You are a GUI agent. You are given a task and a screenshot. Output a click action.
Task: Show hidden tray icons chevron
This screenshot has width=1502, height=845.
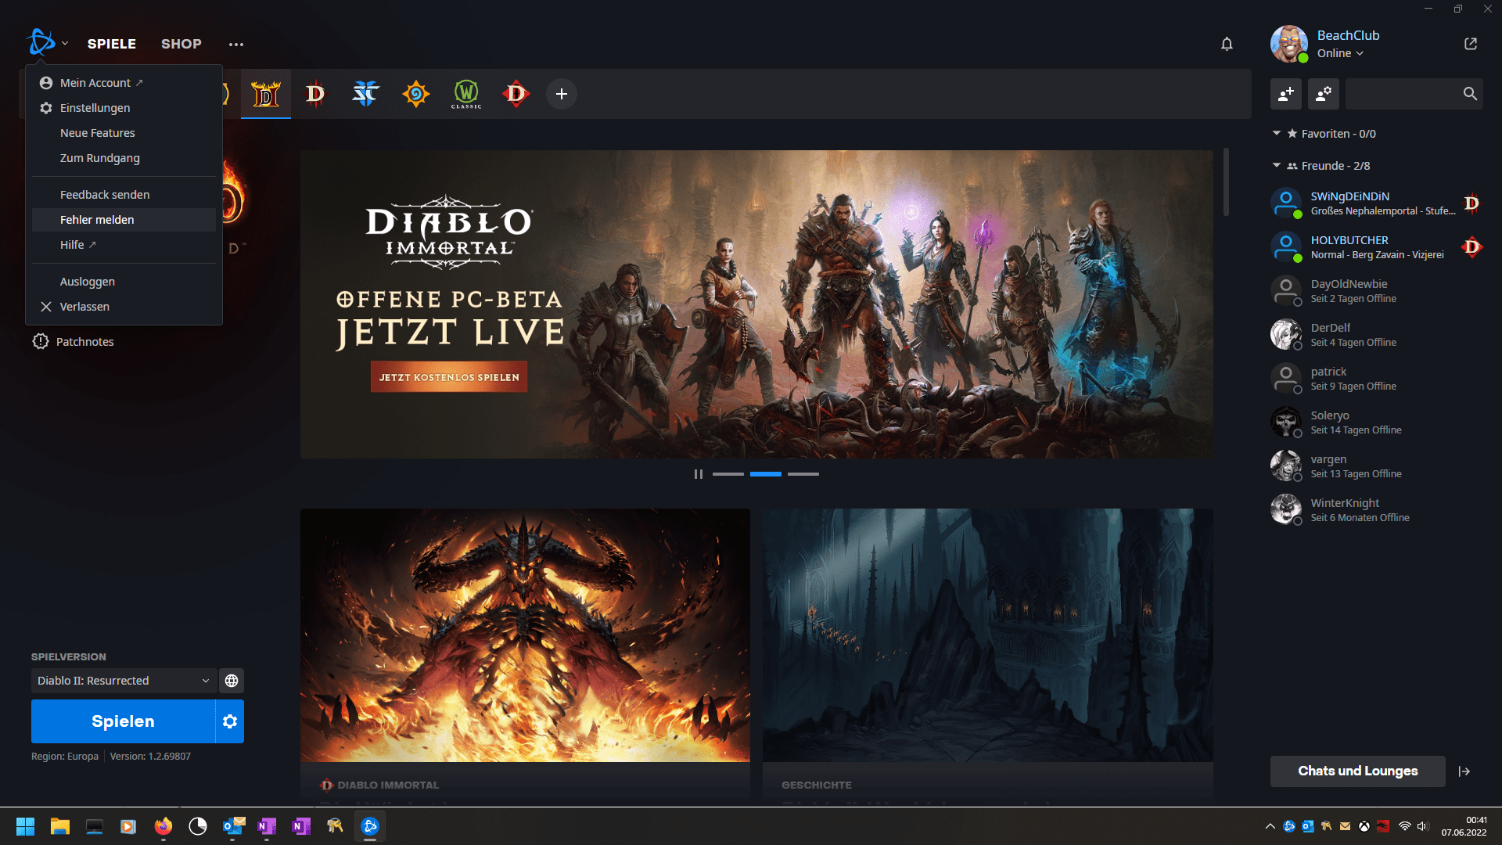pos(1270,826)
